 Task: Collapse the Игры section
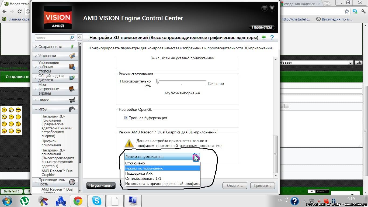[55, 109]
